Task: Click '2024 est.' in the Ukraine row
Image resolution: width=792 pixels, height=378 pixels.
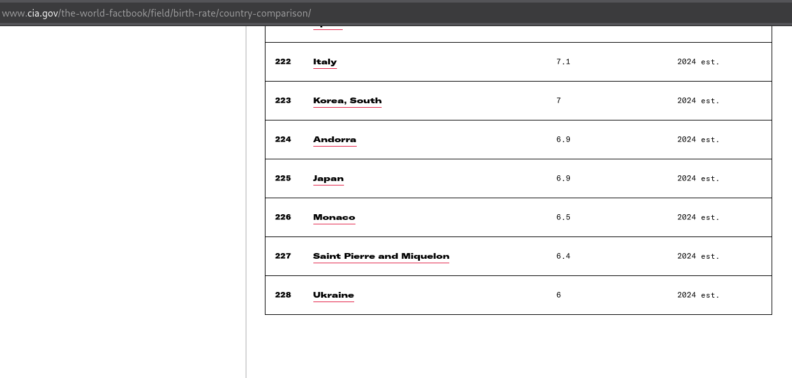Action: point(698,295)
